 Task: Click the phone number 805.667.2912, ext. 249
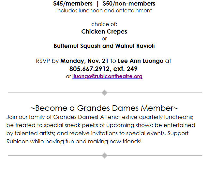pyautogui.click(x=103, y=69)
